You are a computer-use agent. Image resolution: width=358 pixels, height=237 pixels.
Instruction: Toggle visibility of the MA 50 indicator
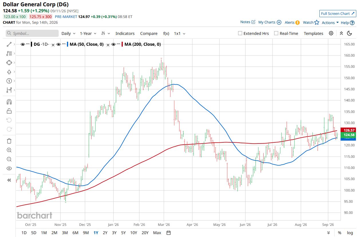click(x=59, y=44)
